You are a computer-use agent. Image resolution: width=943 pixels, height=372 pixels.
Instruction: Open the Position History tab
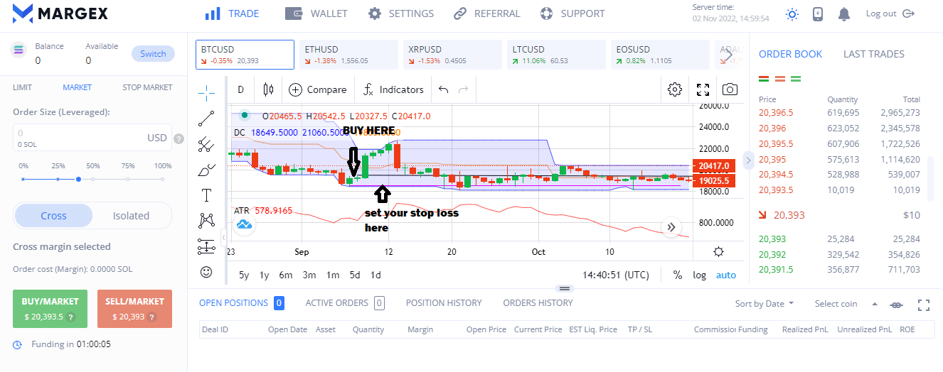click(444, 303)
